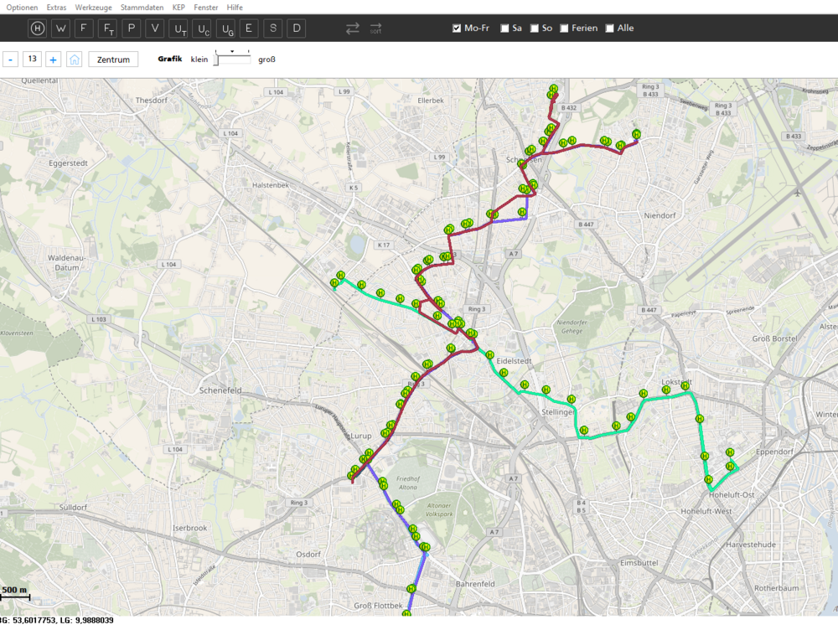
Task: Select the circled H toolbar icon
Action: pos(37,28)
